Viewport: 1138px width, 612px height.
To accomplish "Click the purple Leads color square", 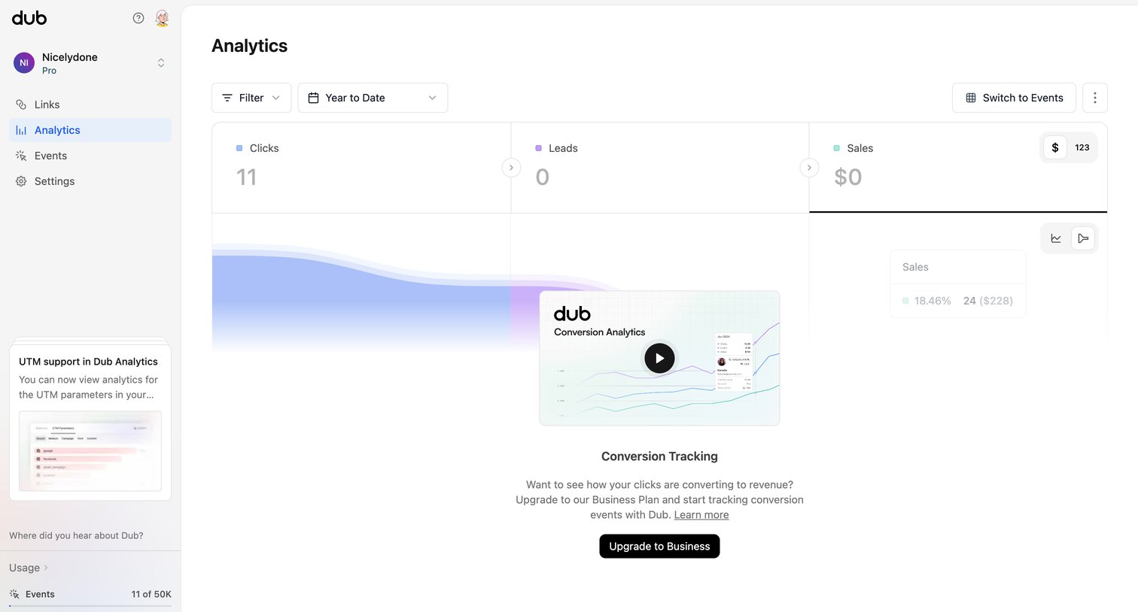I will (538, 148).
